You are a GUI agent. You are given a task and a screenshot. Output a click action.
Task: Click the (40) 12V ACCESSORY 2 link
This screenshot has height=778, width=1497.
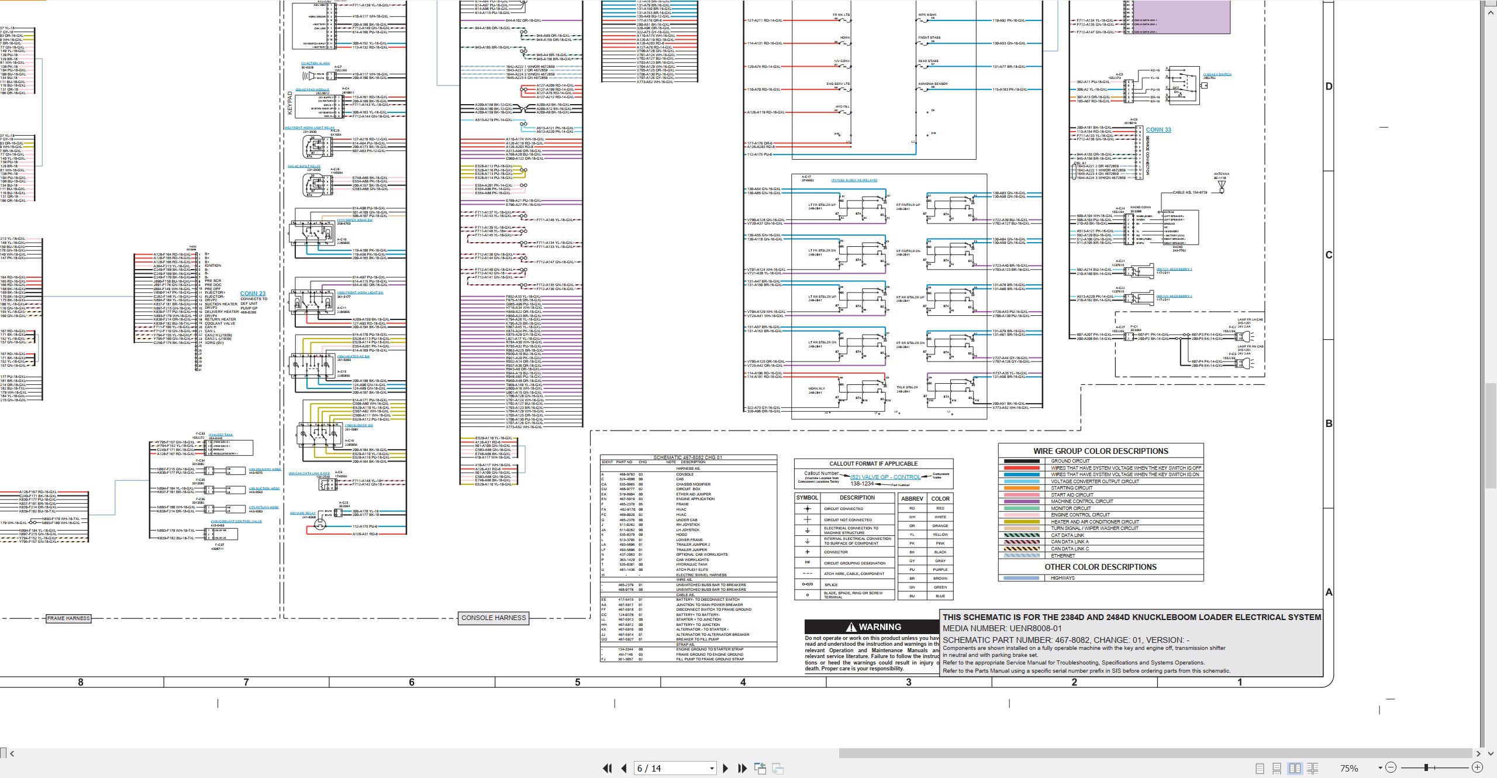pyautogui.click(x=1174, y=296)
